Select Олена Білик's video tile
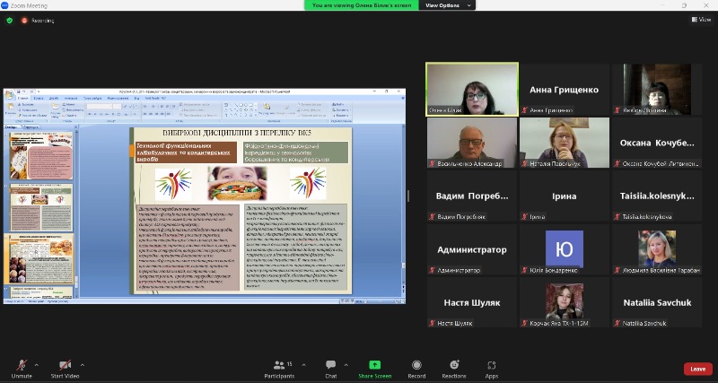 click(472, 89)
